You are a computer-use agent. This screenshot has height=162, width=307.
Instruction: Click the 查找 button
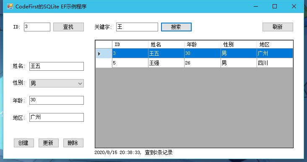(68, 27)
